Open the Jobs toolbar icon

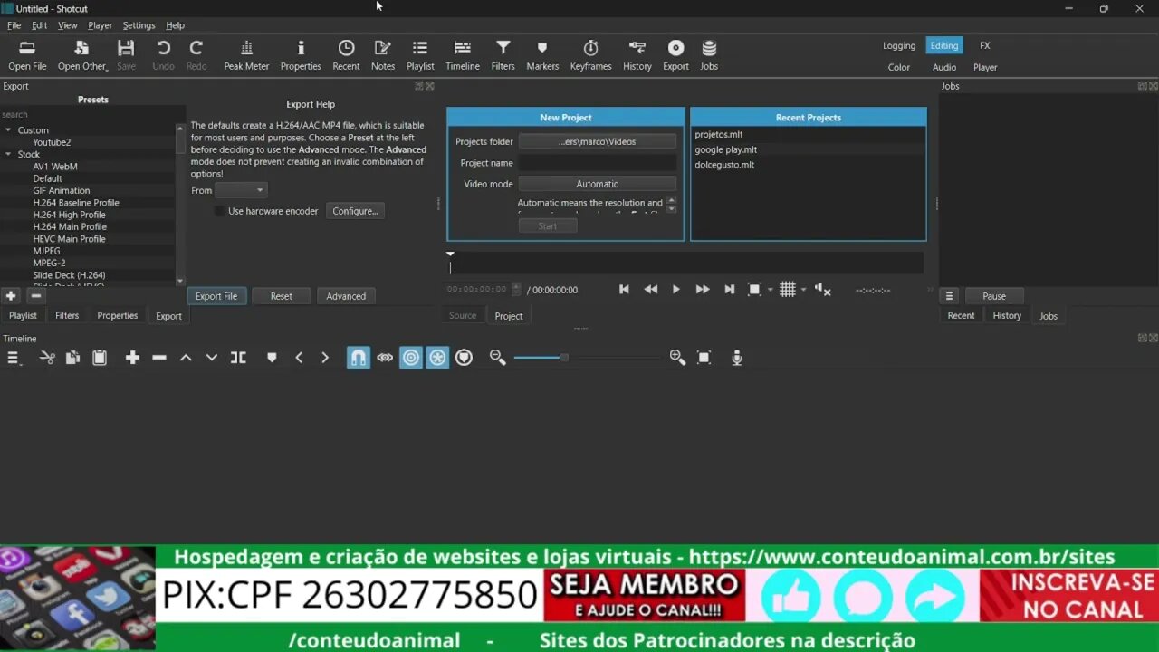(x=709, y=55)
